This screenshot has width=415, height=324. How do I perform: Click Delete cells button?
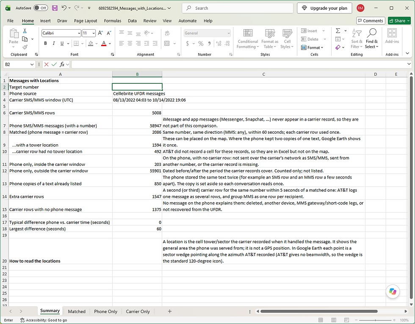pyautogui.click(x=310, y=39)
